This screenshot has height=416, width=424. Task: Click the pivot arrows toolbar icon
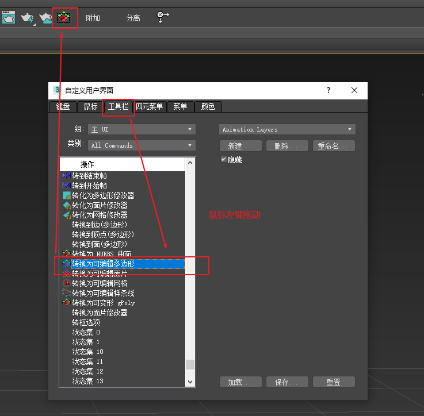(163, 17)
